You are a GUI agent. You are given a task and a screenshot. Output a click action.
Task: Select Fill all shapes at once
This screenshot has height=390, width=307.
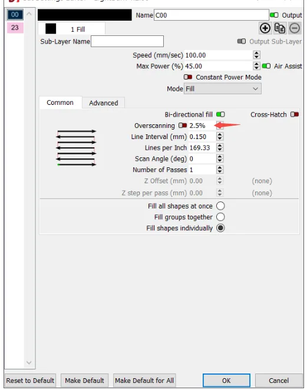tap(220, 206)
